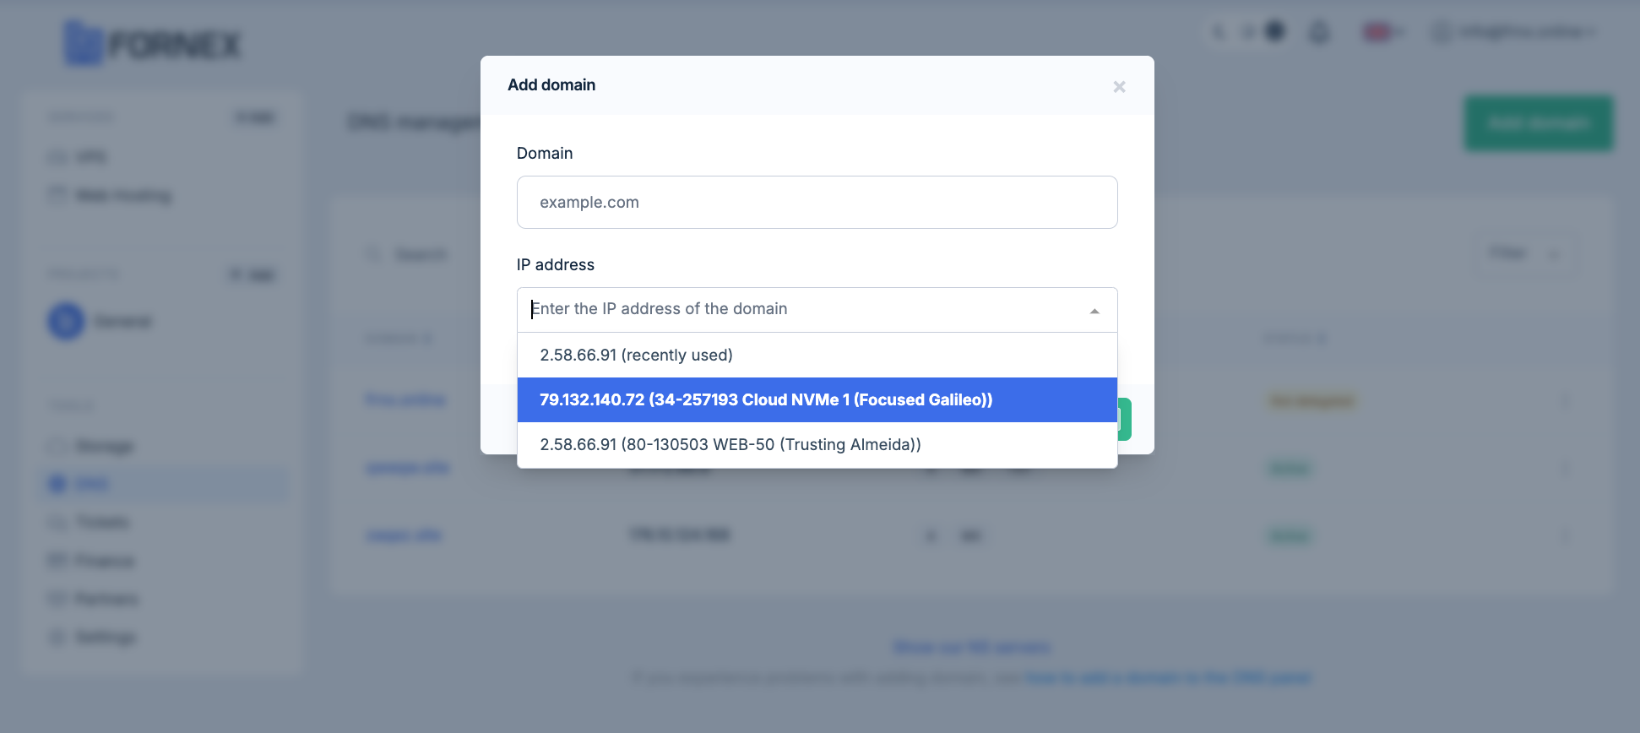
Task: Click the green Add domain button
Action: point(1538,123)
